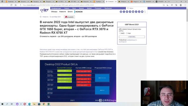Switch to the GTX 1660 browser tab
Image resolution: width=188 pixels, height=106 pixels.
coord(73,1)
